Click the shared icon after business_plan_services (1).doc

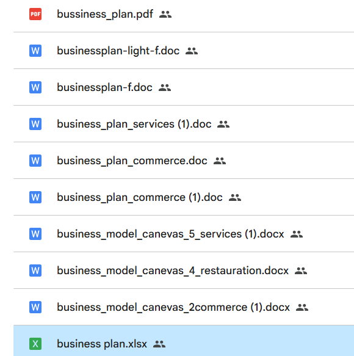[x=223, y=124]
